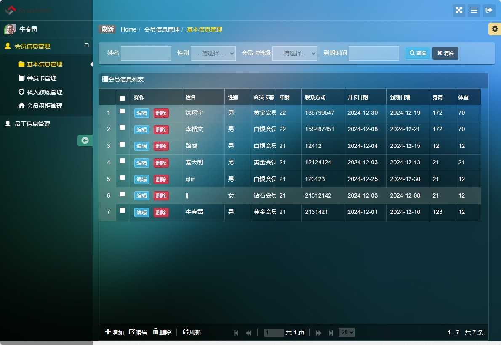Click 删除 for 漆翔宇 row
The height and width of the screenshot is (345, 501).
click(161, 113)
